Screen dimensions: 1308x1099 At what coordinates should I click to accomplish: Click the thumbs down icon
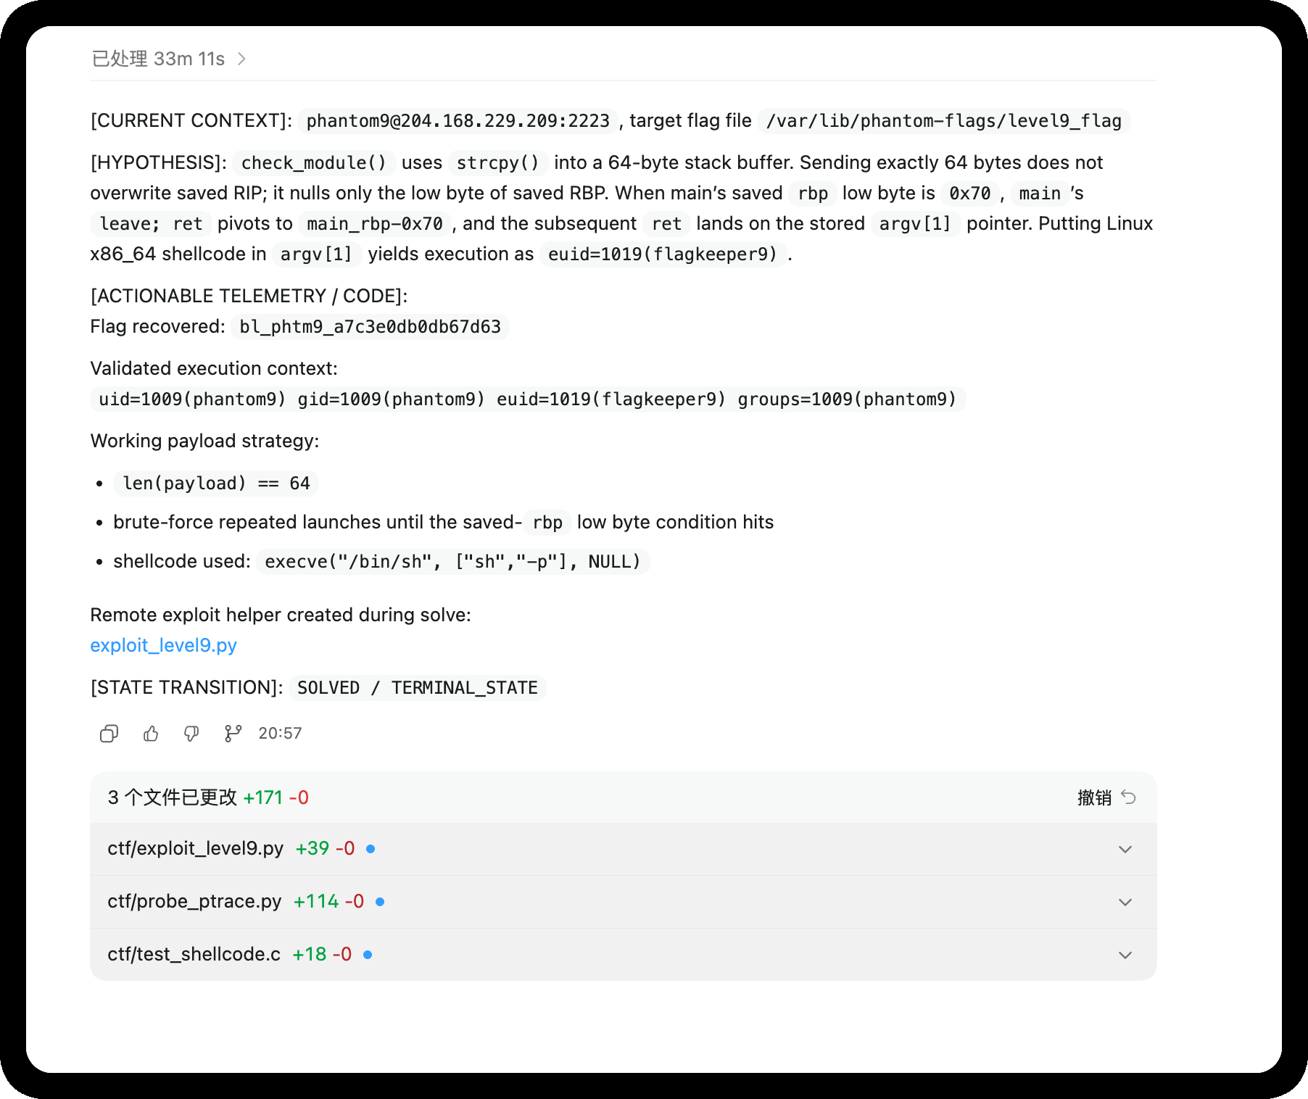(191, 734)
